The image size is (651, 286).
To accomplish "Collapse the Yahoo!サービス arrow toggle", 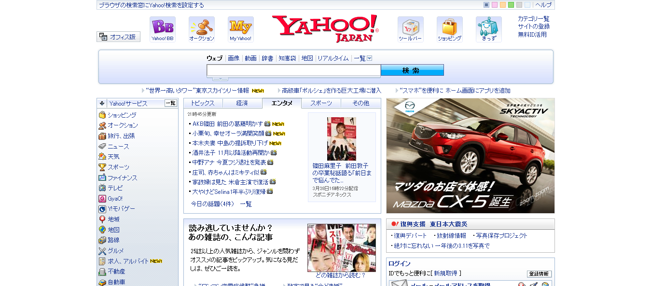I will click(x=102, y=103).
